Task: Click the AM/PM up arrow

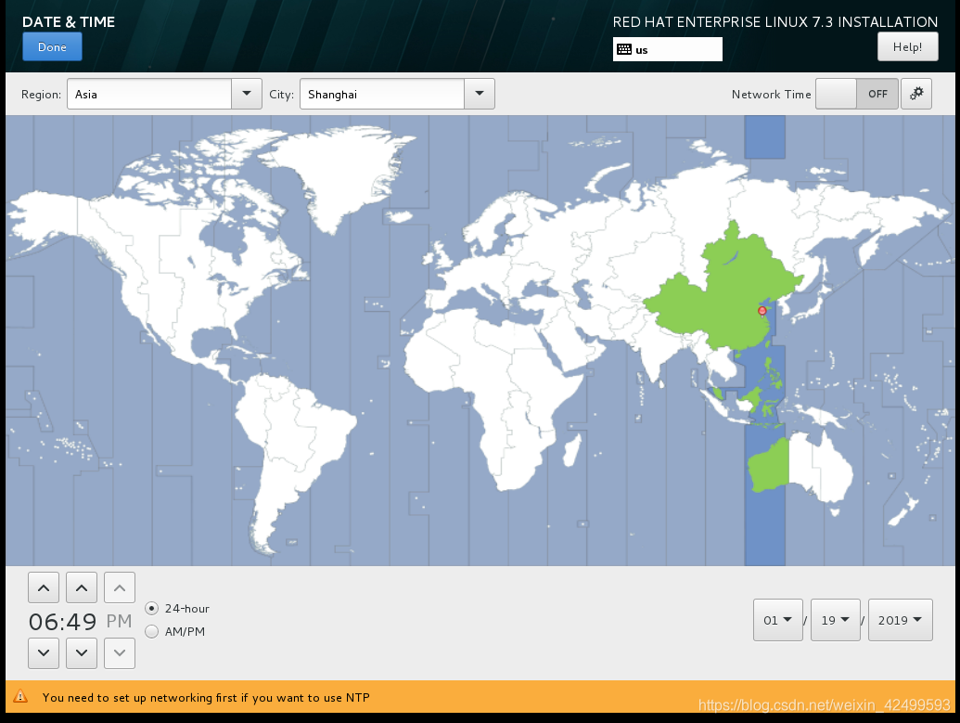Action: point(120,588)
